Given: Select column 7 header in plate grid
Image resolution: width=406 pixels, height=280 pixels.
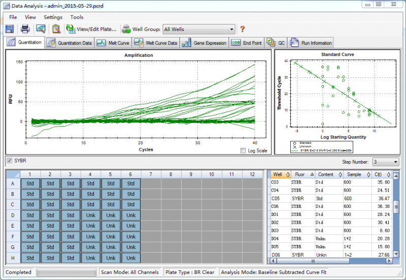Looking at the screenshot, I should (151, 174).
